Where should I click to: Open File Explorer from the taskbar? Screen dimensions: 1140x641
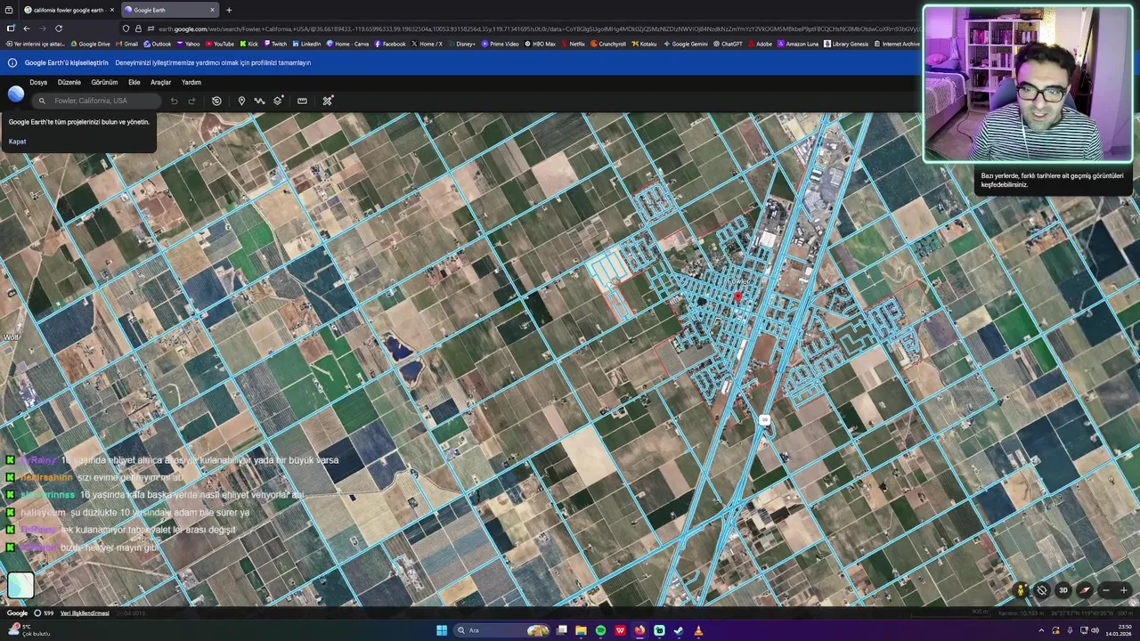(x=581, y=630)
